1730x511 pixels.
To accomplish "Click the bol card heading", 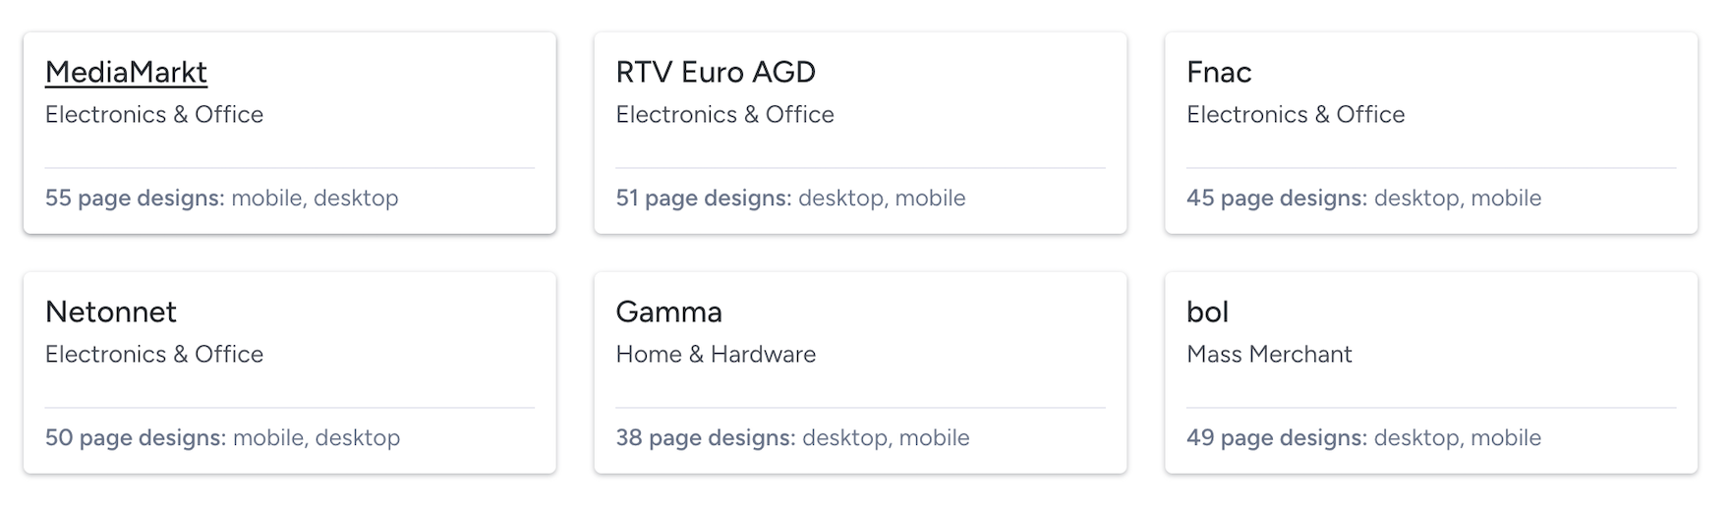I will (x=1207, y=312).
